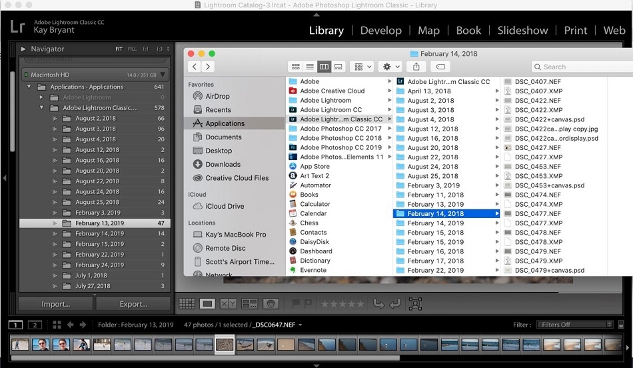Switch to the Develop module

380,30
